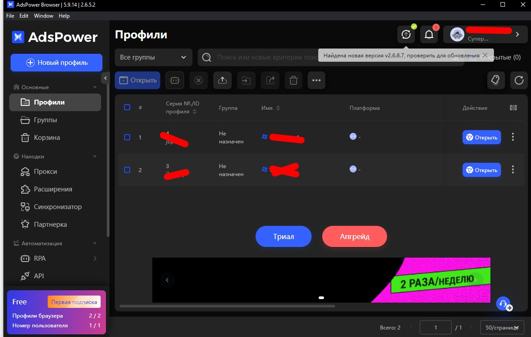This screenshot has height=337, width=531.
Task: Open notifications bell
Action: (429, 34)
